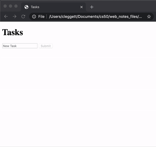Click into the New Task field
This screenshot has width=156, height=147.
click(x=20, y=46)
